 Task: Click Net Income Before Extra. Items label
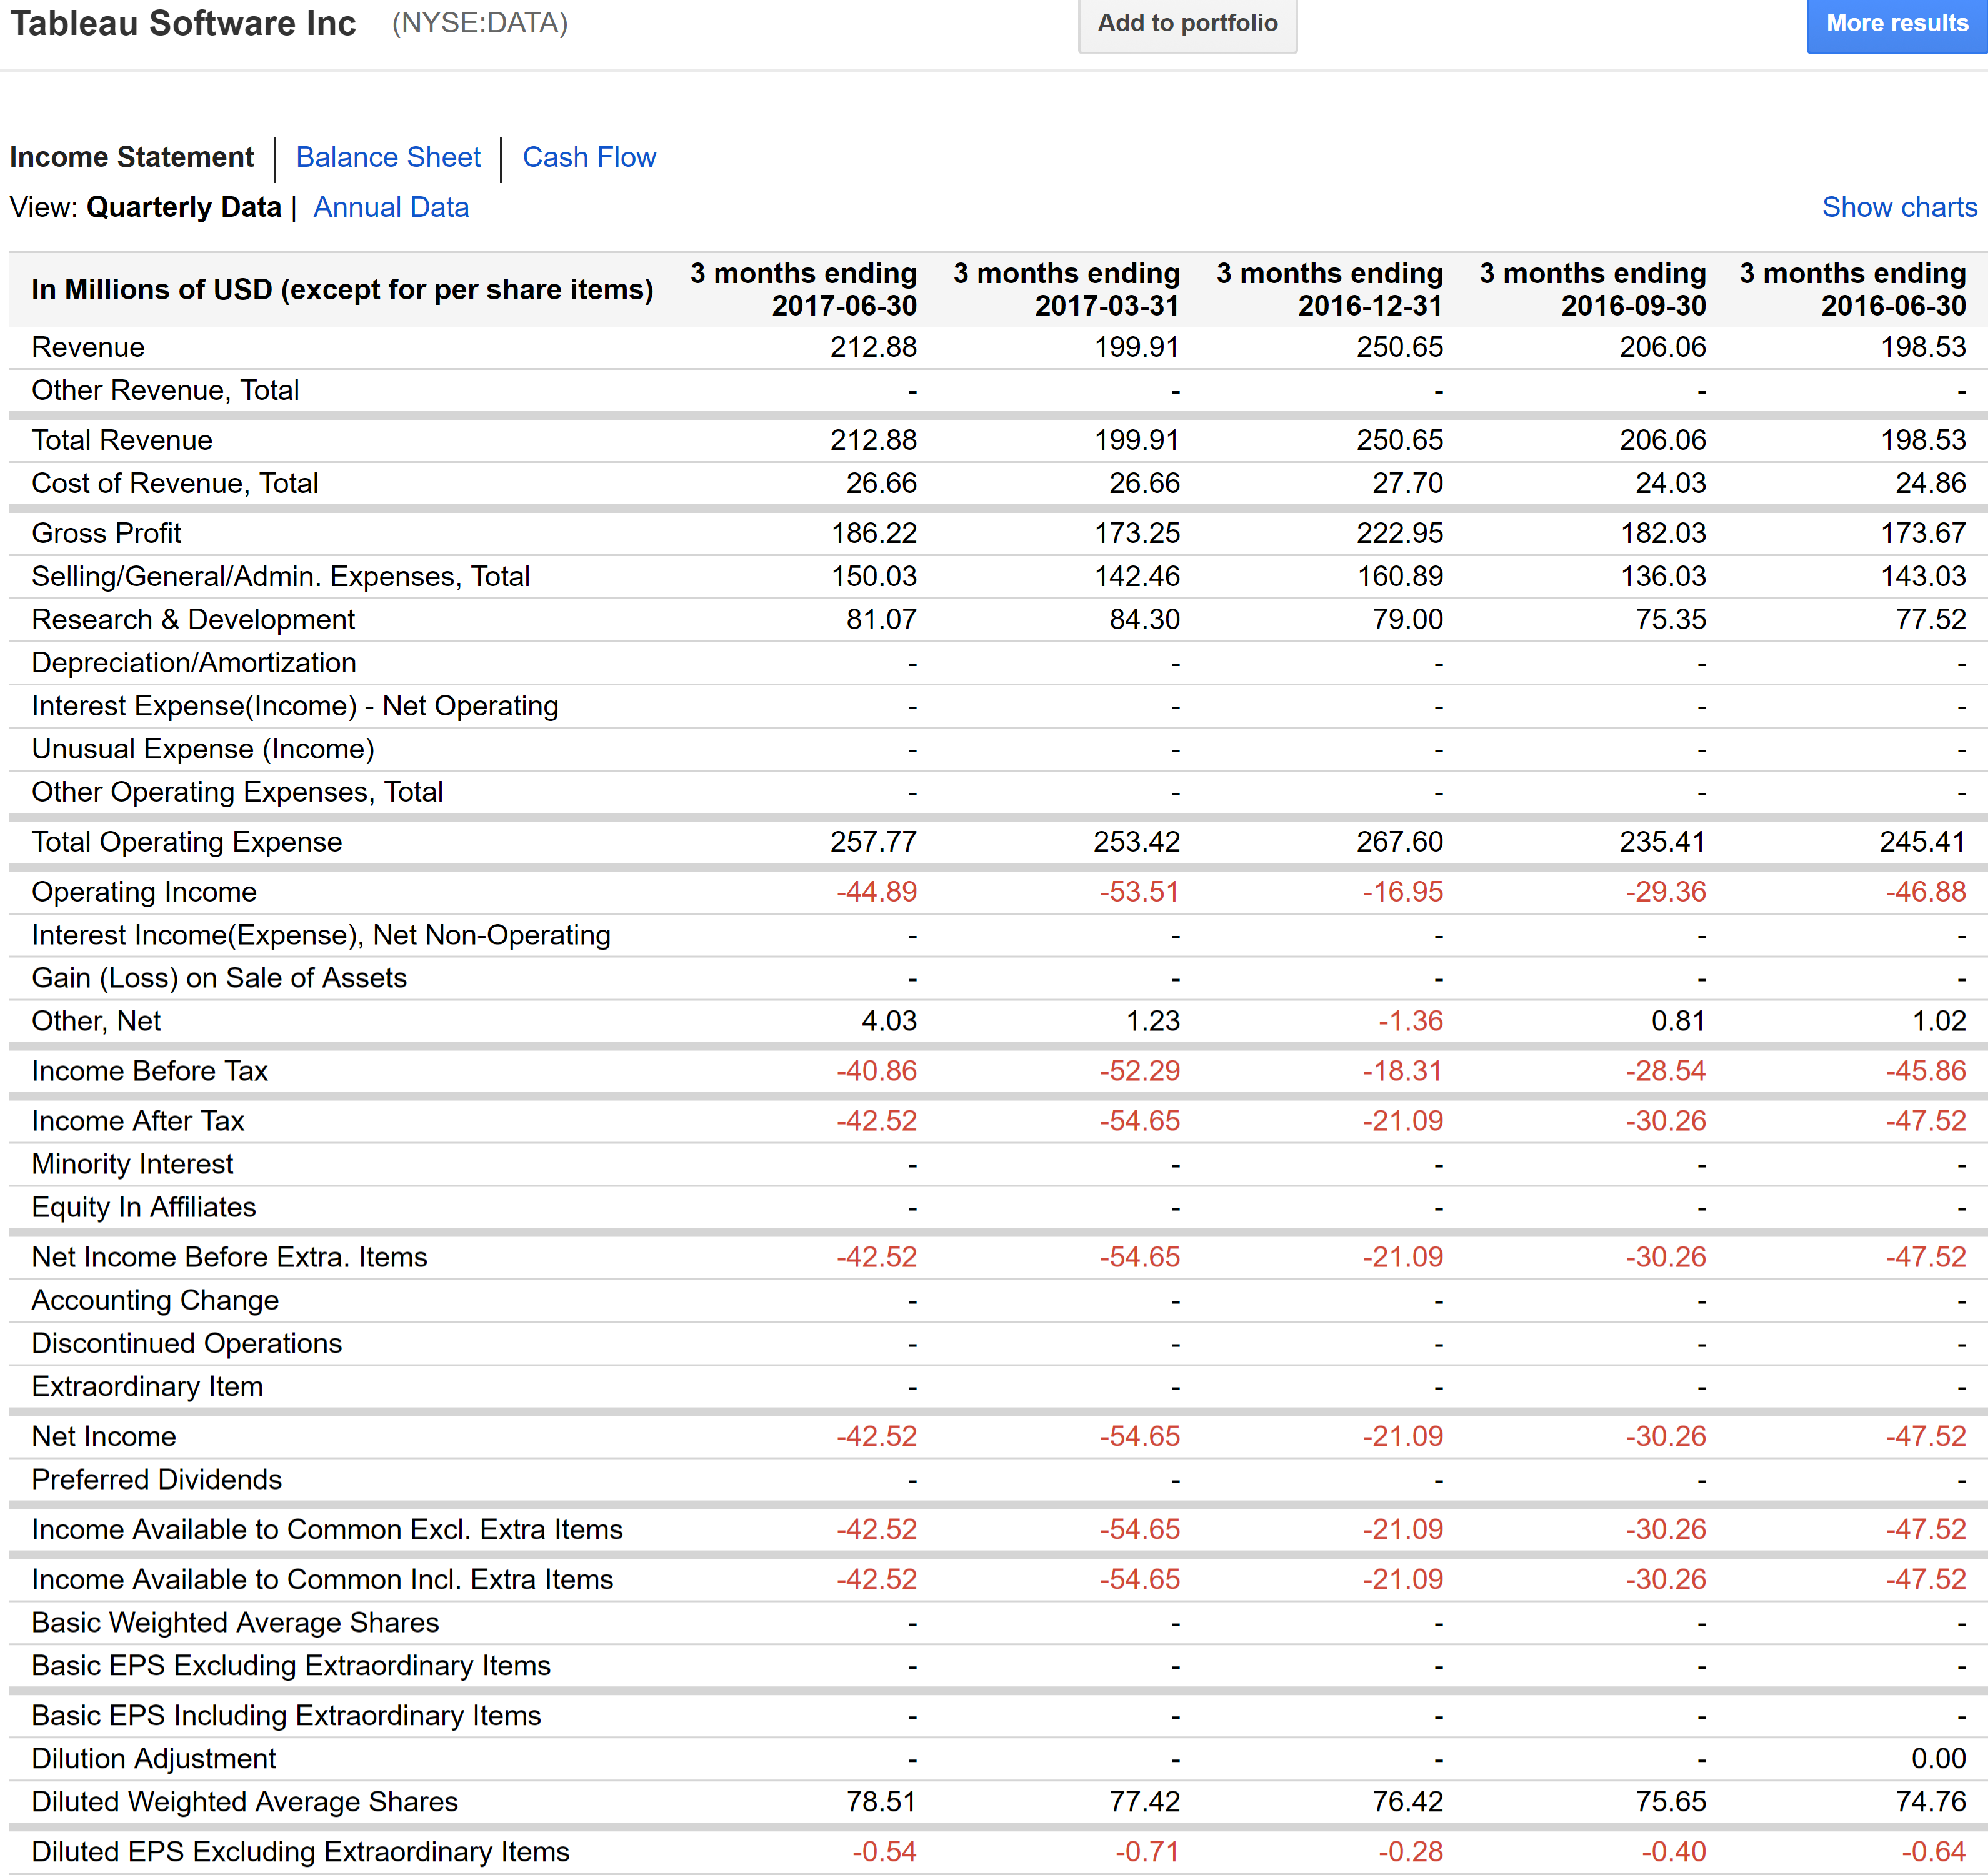pyautogui.click(x=229, y=1257)
